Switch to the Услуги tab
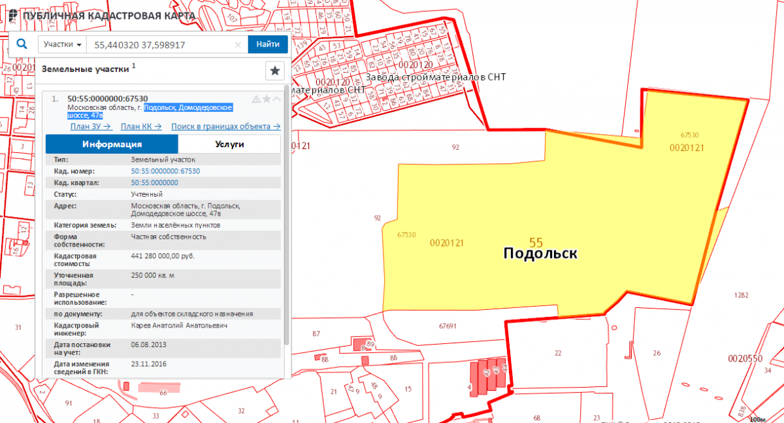Viewport: 784px width, 423px height. tap(229, 144)
